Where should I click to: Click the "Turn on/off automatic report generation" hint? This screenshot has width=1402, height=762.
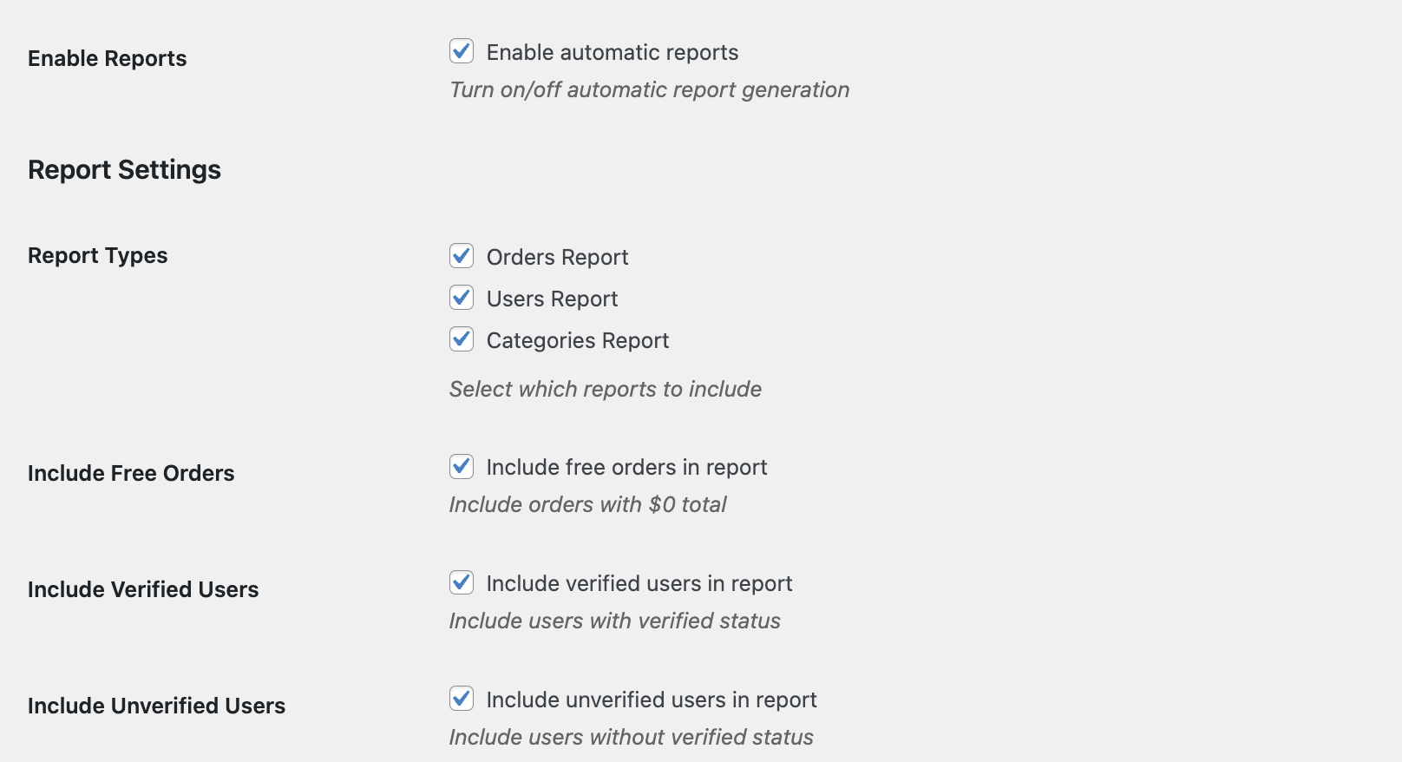pos(649,89)
